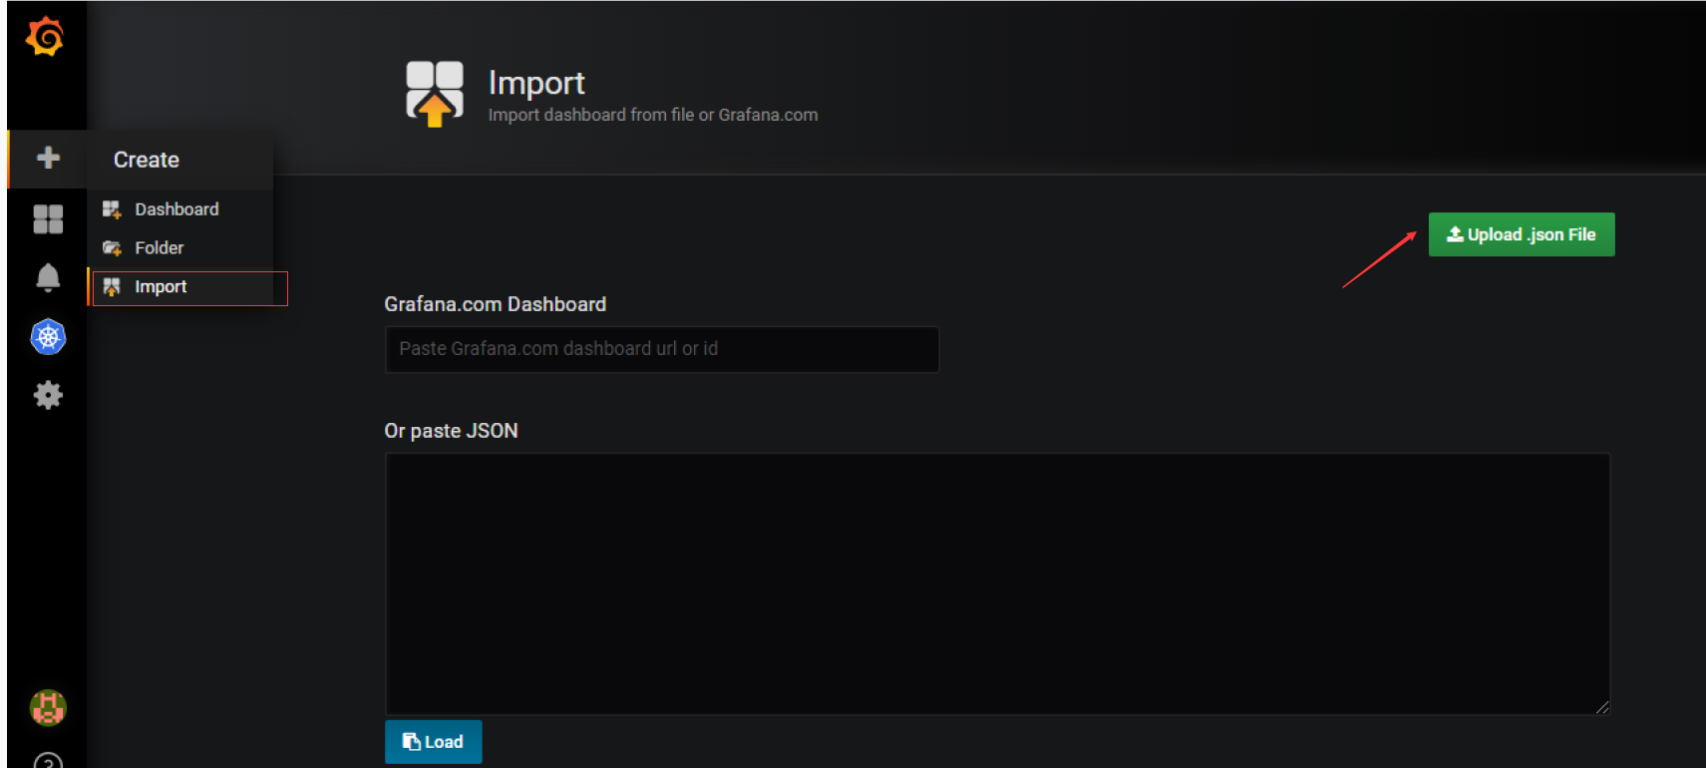Focus the Or paste JSON textarea
The height and width of the screenshot is (768, 1706).
point(997,583)
